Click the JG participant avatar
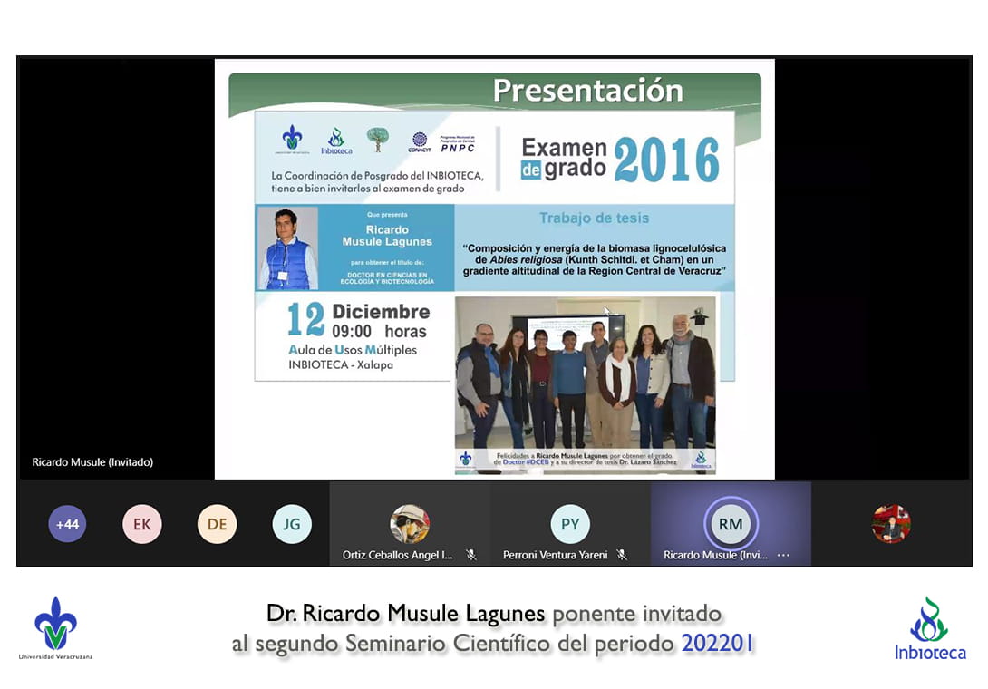Viewport: 988px width, 689px height. tap(292, 524)
